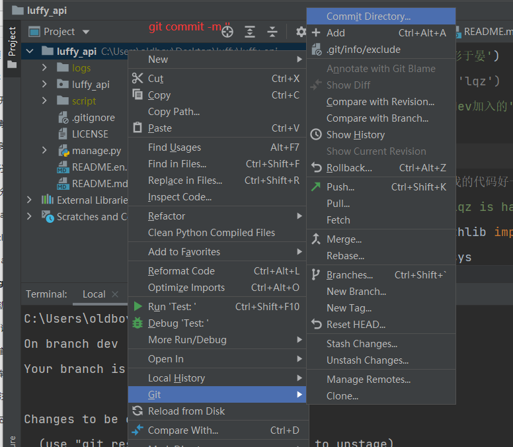Select README.md in project tree
The height and width of the screenshot is (447, 513).
[x=100, y=184]
